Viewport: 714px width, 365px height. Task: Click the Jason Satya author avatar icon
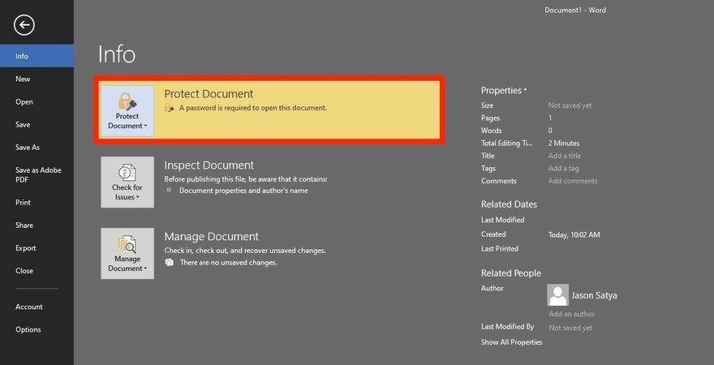click(558, 295)
